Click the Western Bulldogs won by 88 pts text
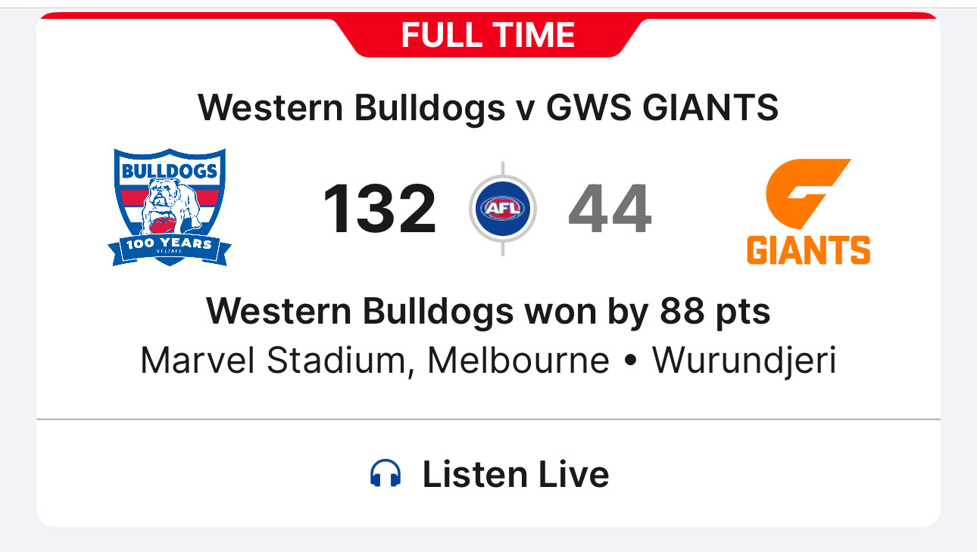 coord(488,311)
